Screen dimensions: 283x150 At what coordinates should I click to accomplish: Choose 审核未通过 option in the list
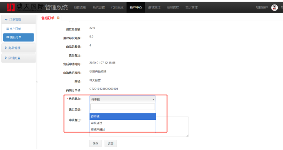[123, 130]
